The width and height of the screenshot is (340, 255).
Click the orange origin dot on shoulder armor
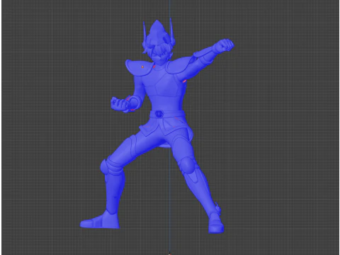pyautogui.click(x=142, y=67)
